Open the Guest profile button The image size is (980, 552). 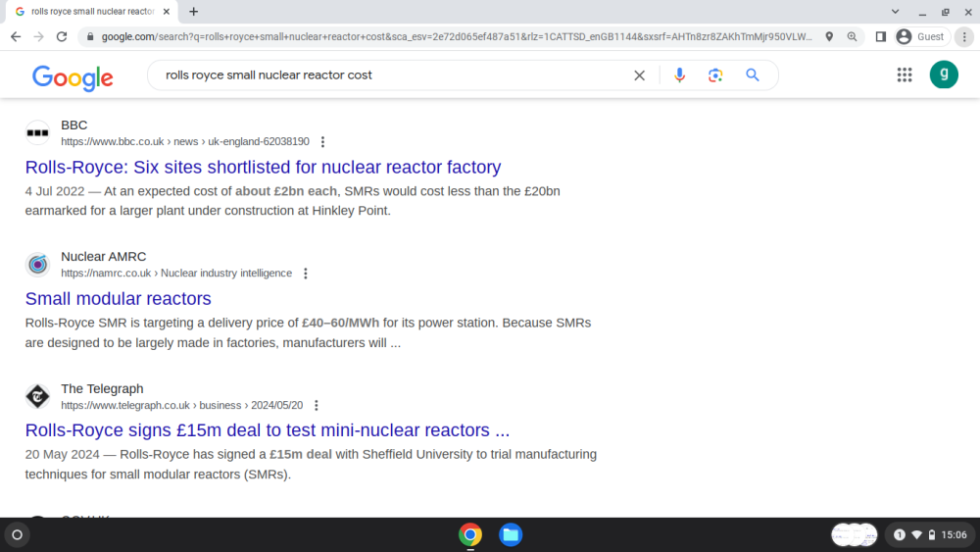[921, 37]
